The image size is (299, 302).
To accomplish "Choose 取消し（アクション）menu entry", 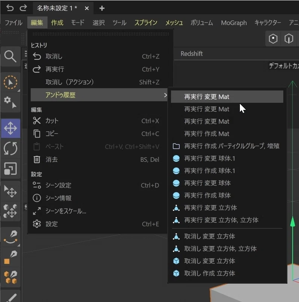I will pos(99,82).
